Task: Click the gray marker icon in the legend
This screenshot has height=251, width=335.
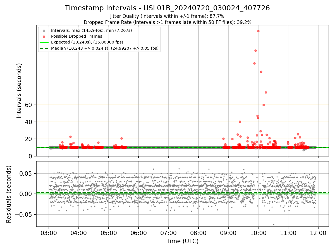Action: (x=44, y=30)
